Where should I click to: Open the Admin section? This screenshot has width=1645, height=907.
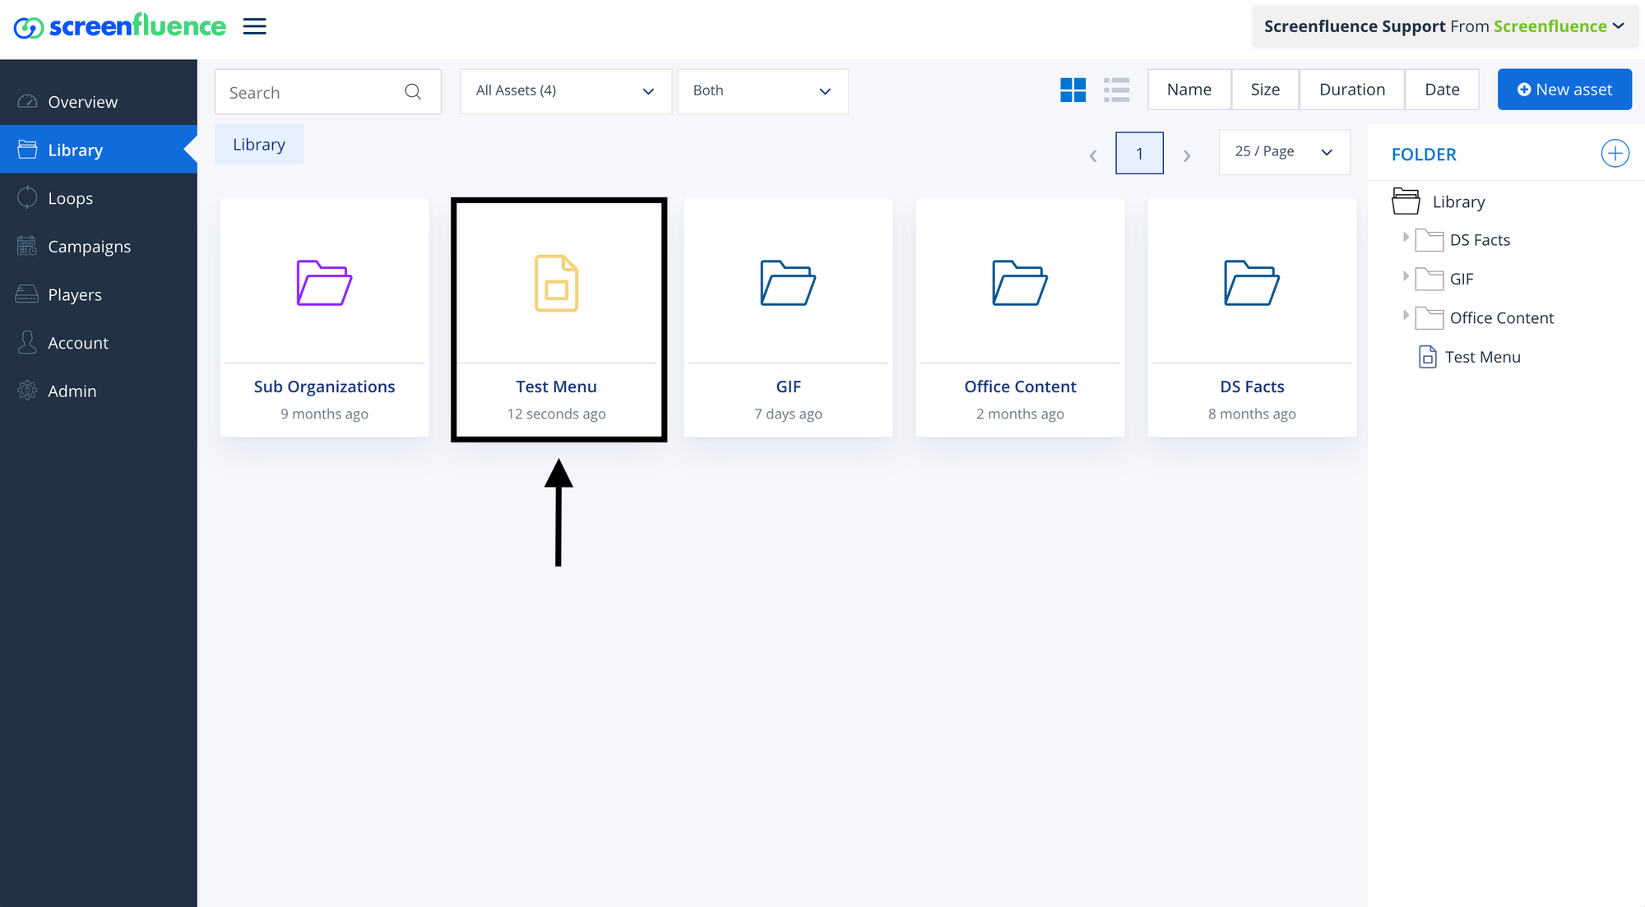coord(99,391)
